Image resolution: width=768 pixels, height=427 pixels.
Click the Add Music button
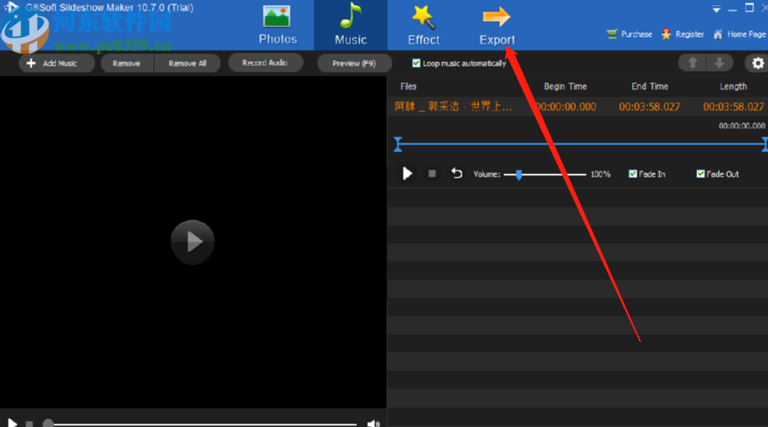coord(57,63)
